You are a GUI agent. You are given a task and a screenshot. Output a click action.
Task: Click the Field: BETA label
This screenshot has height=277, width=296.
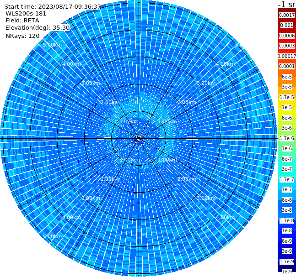coord(22,21)
